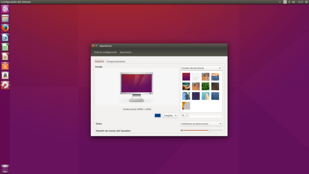Open the Ubuntu Dash search launcher
Screen dimensions: 309x174
click(x=5, y=9)
